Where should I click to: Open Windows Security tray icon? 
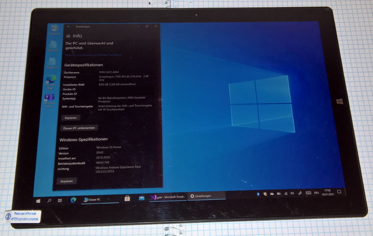pyautogui.click(x=265, y=194)
